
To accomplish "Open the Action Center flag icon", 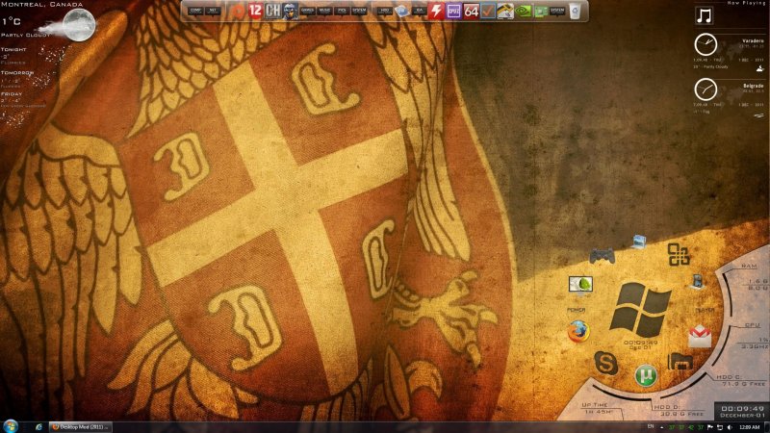I will click(710, 427).
